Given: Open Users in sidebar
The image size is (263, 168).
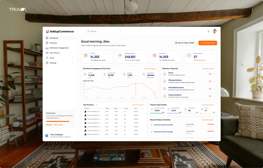Looking at the screenshot, I should [x=60, y=58].
